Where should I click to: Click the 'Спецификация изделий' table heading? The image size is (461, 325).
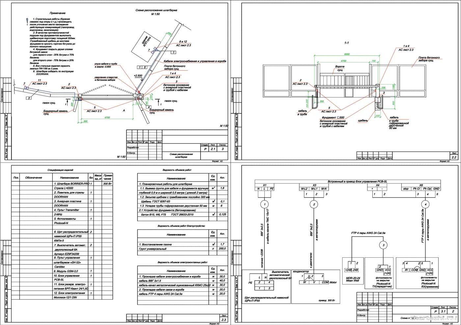(x=60, y=170)
